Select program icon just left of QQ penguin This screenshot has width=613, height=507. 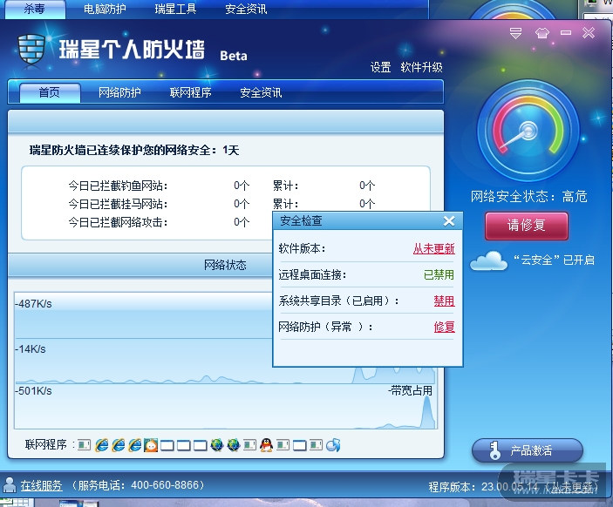(249, 445)
